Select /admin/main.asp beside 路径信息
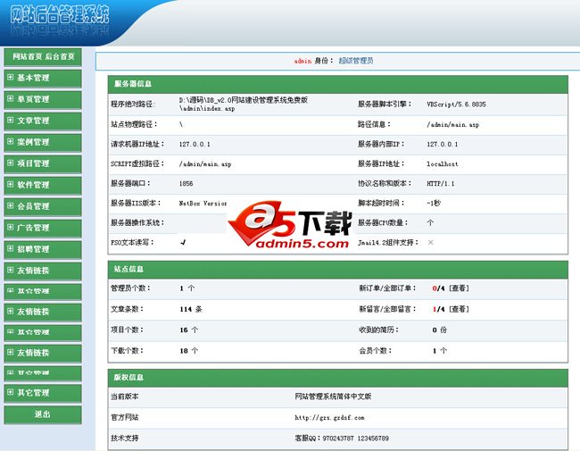This screenshot has height=451, width=580. point(452,125)
